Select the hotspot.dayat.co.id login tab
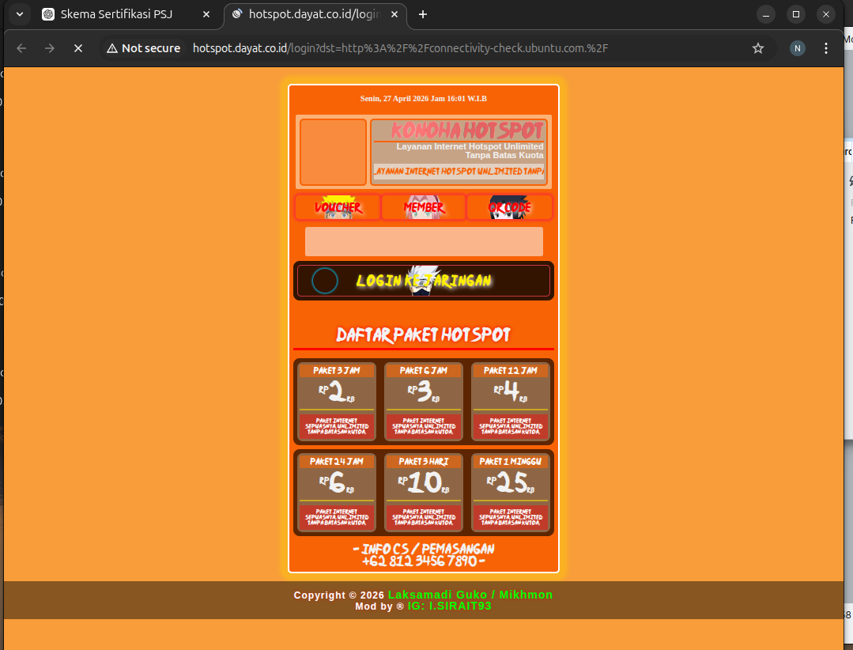Image resolution: width=853 pixels, height=650 pixels. 315,15
